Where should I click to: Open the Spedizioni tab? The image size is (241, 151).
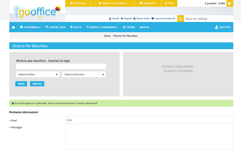pos(148,3)
